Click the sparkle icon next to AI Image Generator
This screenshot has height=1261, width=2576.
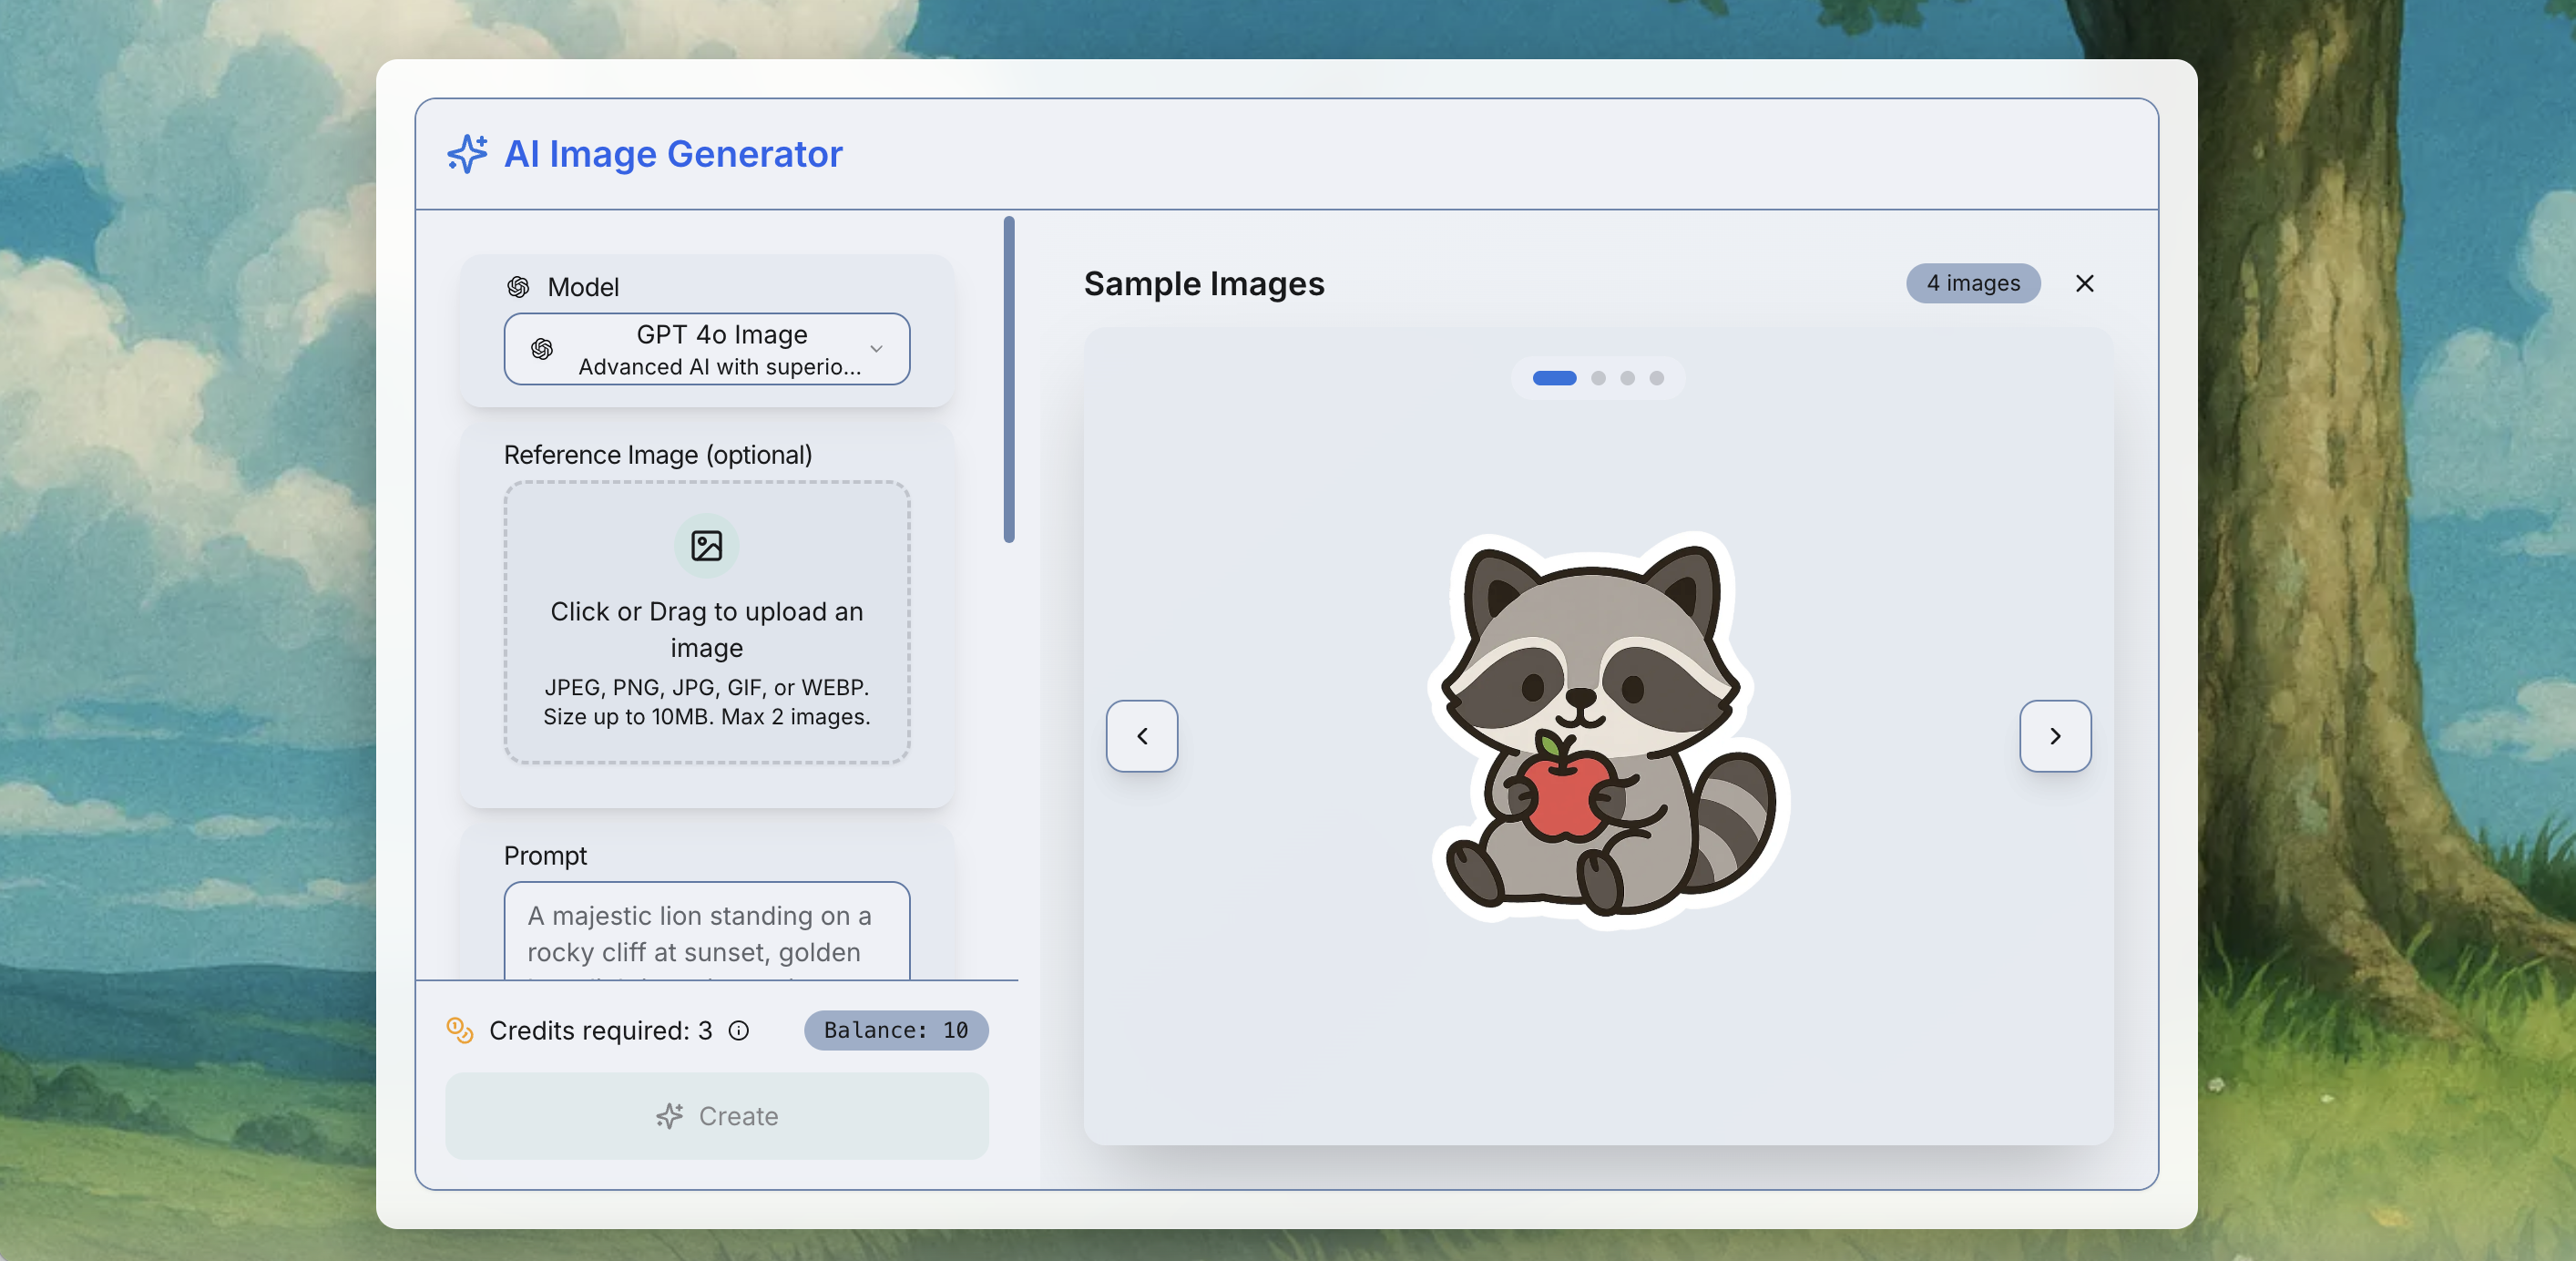click(466, 154)
